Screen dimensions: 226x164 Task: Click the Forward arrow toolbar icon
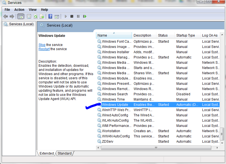12,16
